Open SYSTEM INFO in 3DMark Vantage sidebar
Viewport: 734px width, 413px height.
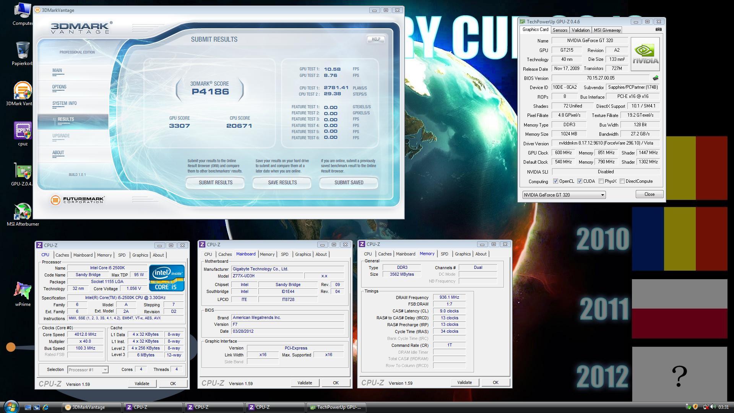pyautogui.click(x=64, y=103)
